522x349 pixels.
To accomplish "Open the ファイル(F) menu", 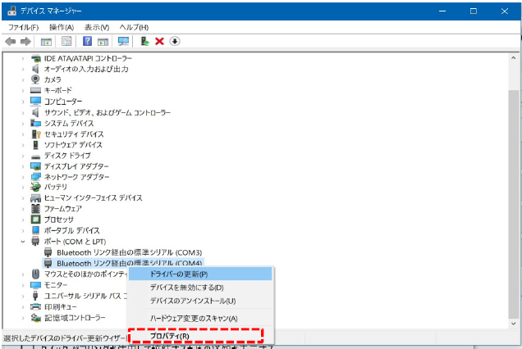I will pos(24,27).
